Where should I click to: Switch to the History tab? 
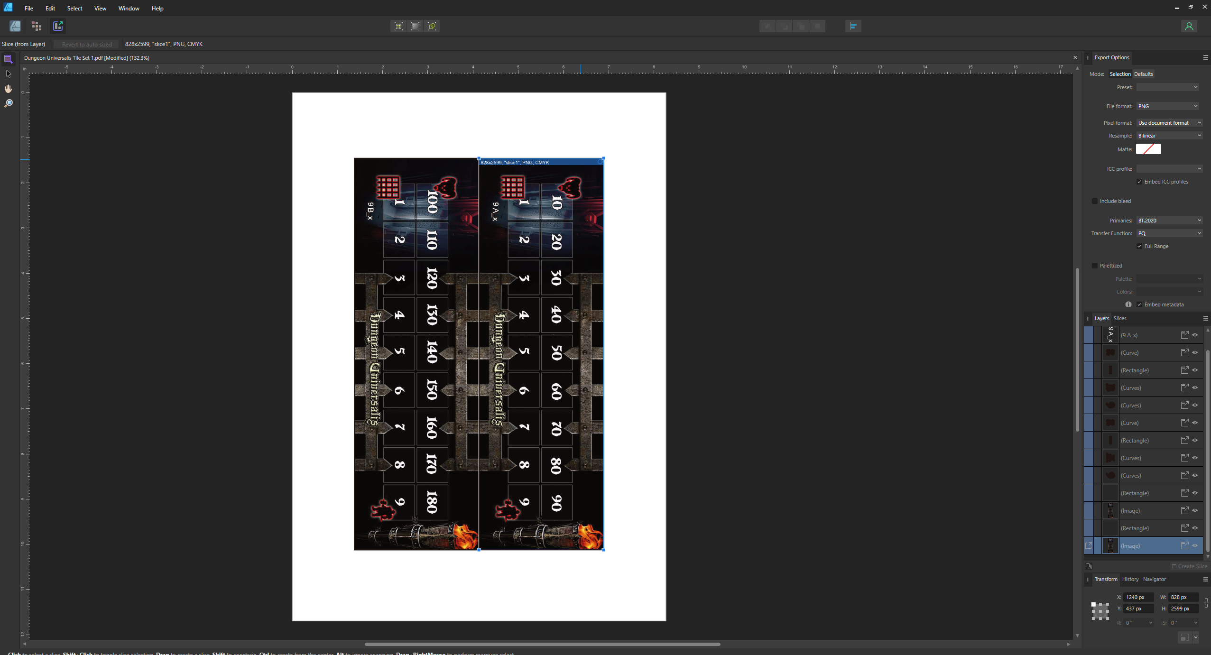tap(1130, 579)
